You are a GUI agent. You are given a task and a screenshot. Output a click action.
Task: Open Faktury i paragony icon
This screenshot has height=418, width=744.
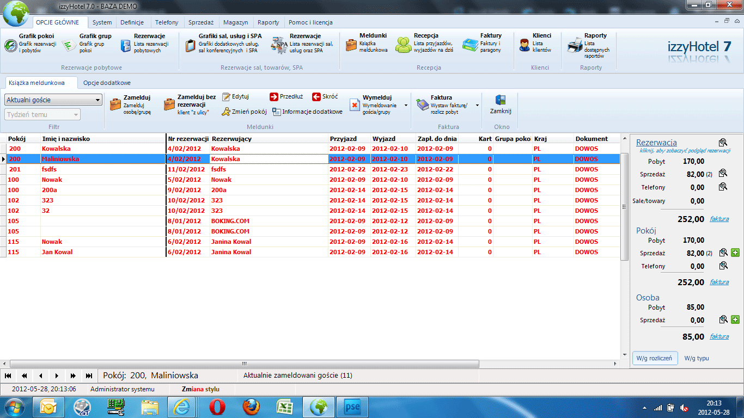[471, 45]
